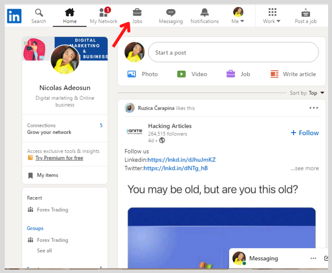Click Try Premium for free
Screen dimensions: 332x273
pyautogui.click(x=59, y=158)
